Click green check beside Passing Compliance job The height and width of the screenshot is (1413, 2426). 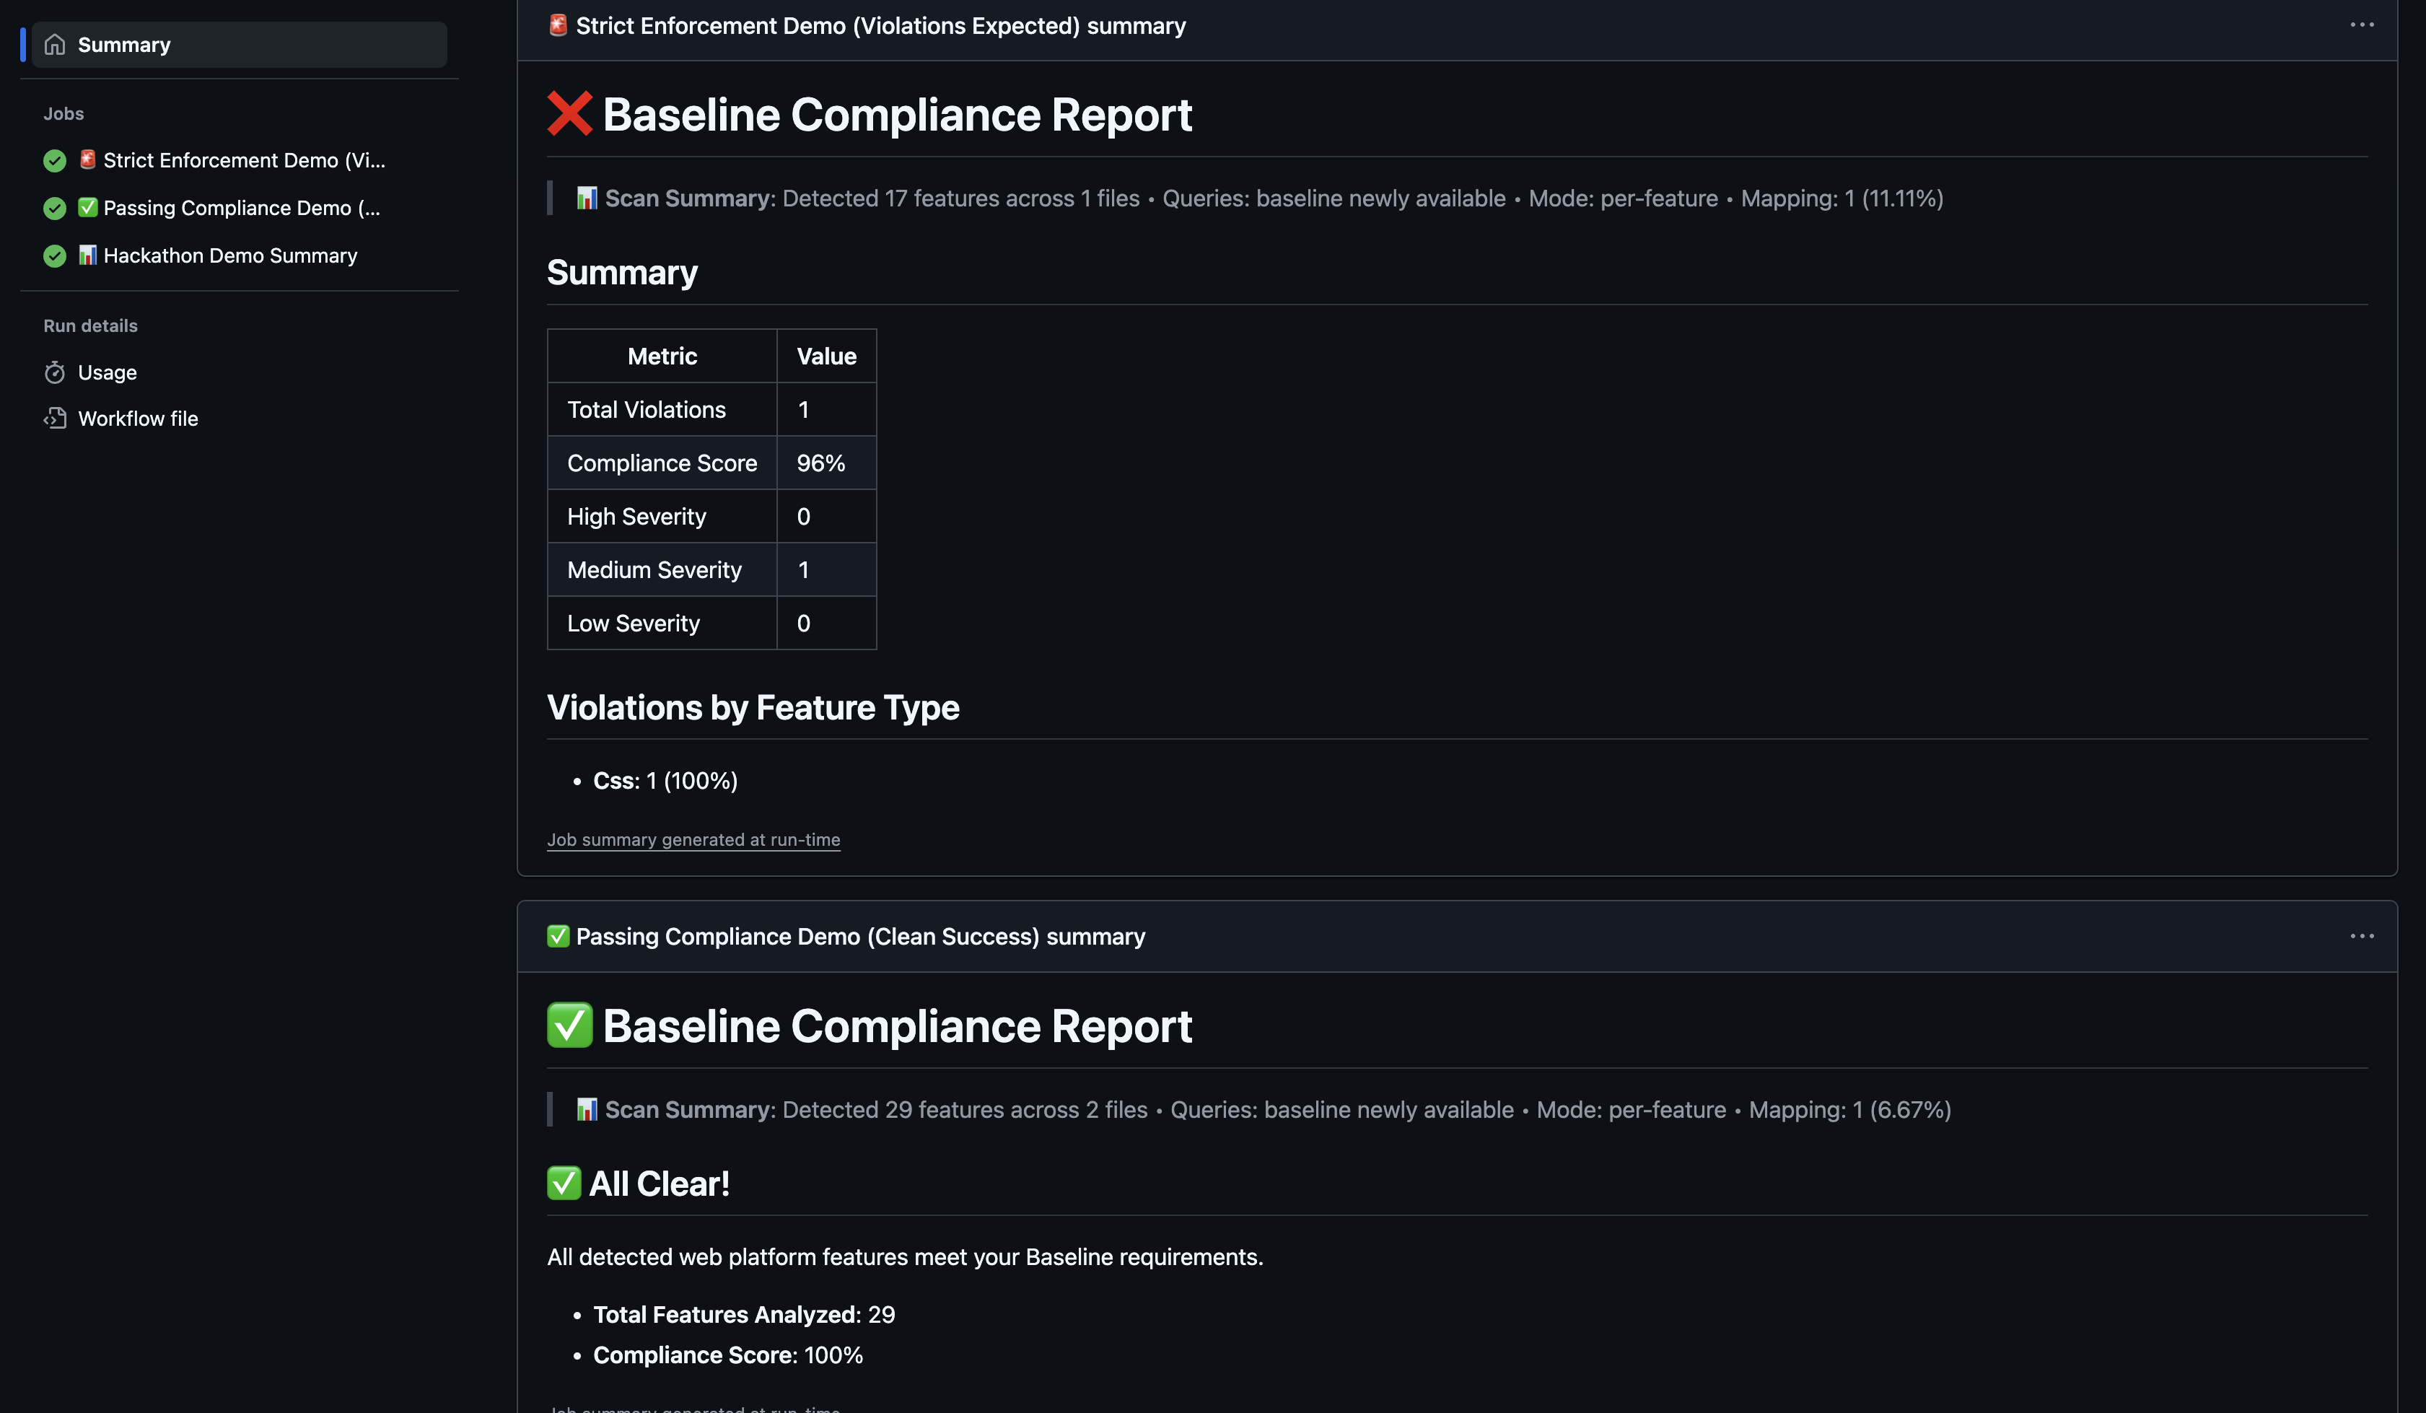55,208
